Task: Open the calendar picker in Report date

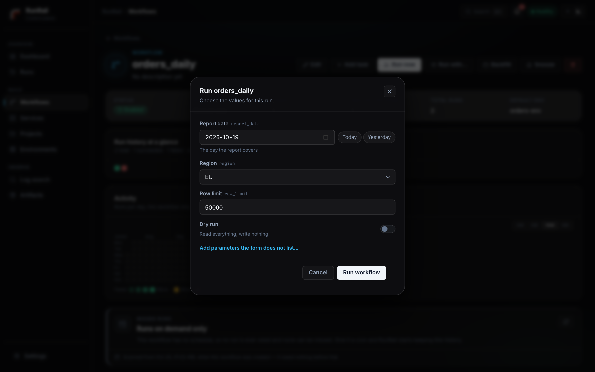Action: 326,137
